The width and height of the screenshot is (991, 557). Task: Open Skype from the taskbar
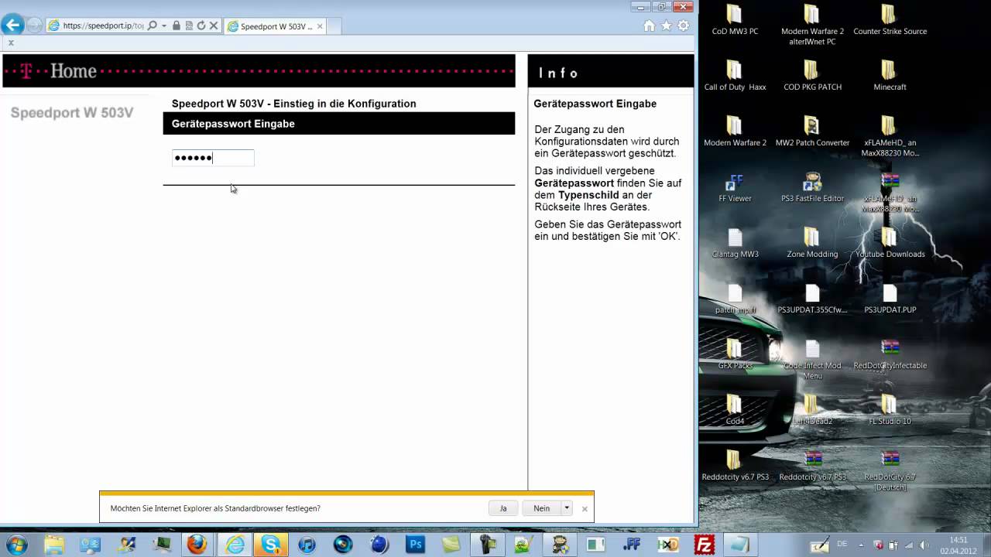(x=271, y=545)
